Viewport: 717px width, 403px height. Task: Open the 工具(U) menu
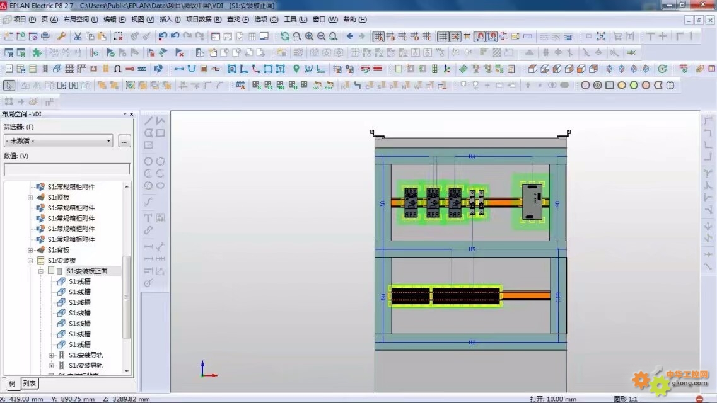click(x=295, y=19)
